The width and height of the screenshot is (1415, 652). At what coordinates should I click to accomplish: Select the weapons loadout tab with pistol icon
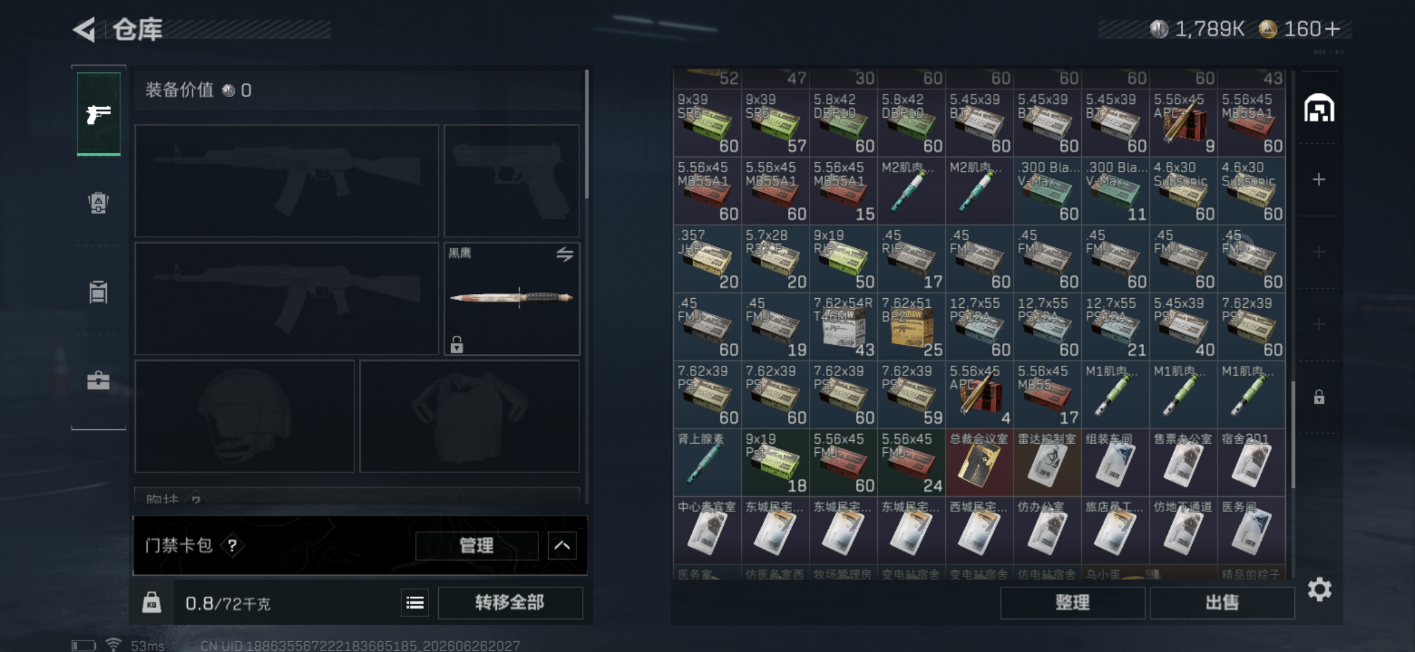tap(98, 114)
